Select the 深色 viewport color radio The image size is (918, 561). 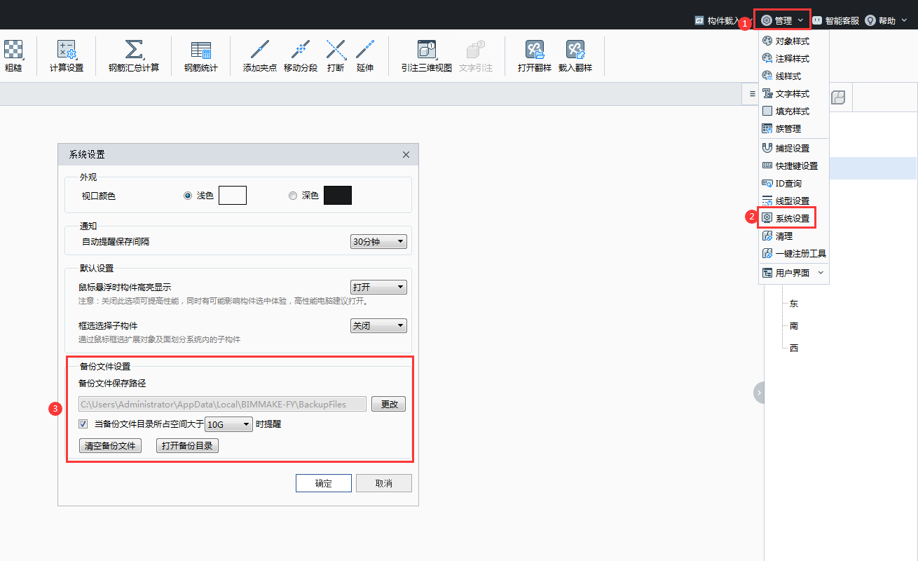point(293,196)
